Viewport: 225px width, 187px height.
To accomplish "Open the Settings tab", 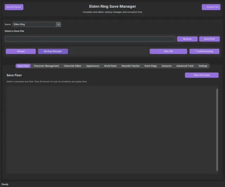I will (203, 66).
